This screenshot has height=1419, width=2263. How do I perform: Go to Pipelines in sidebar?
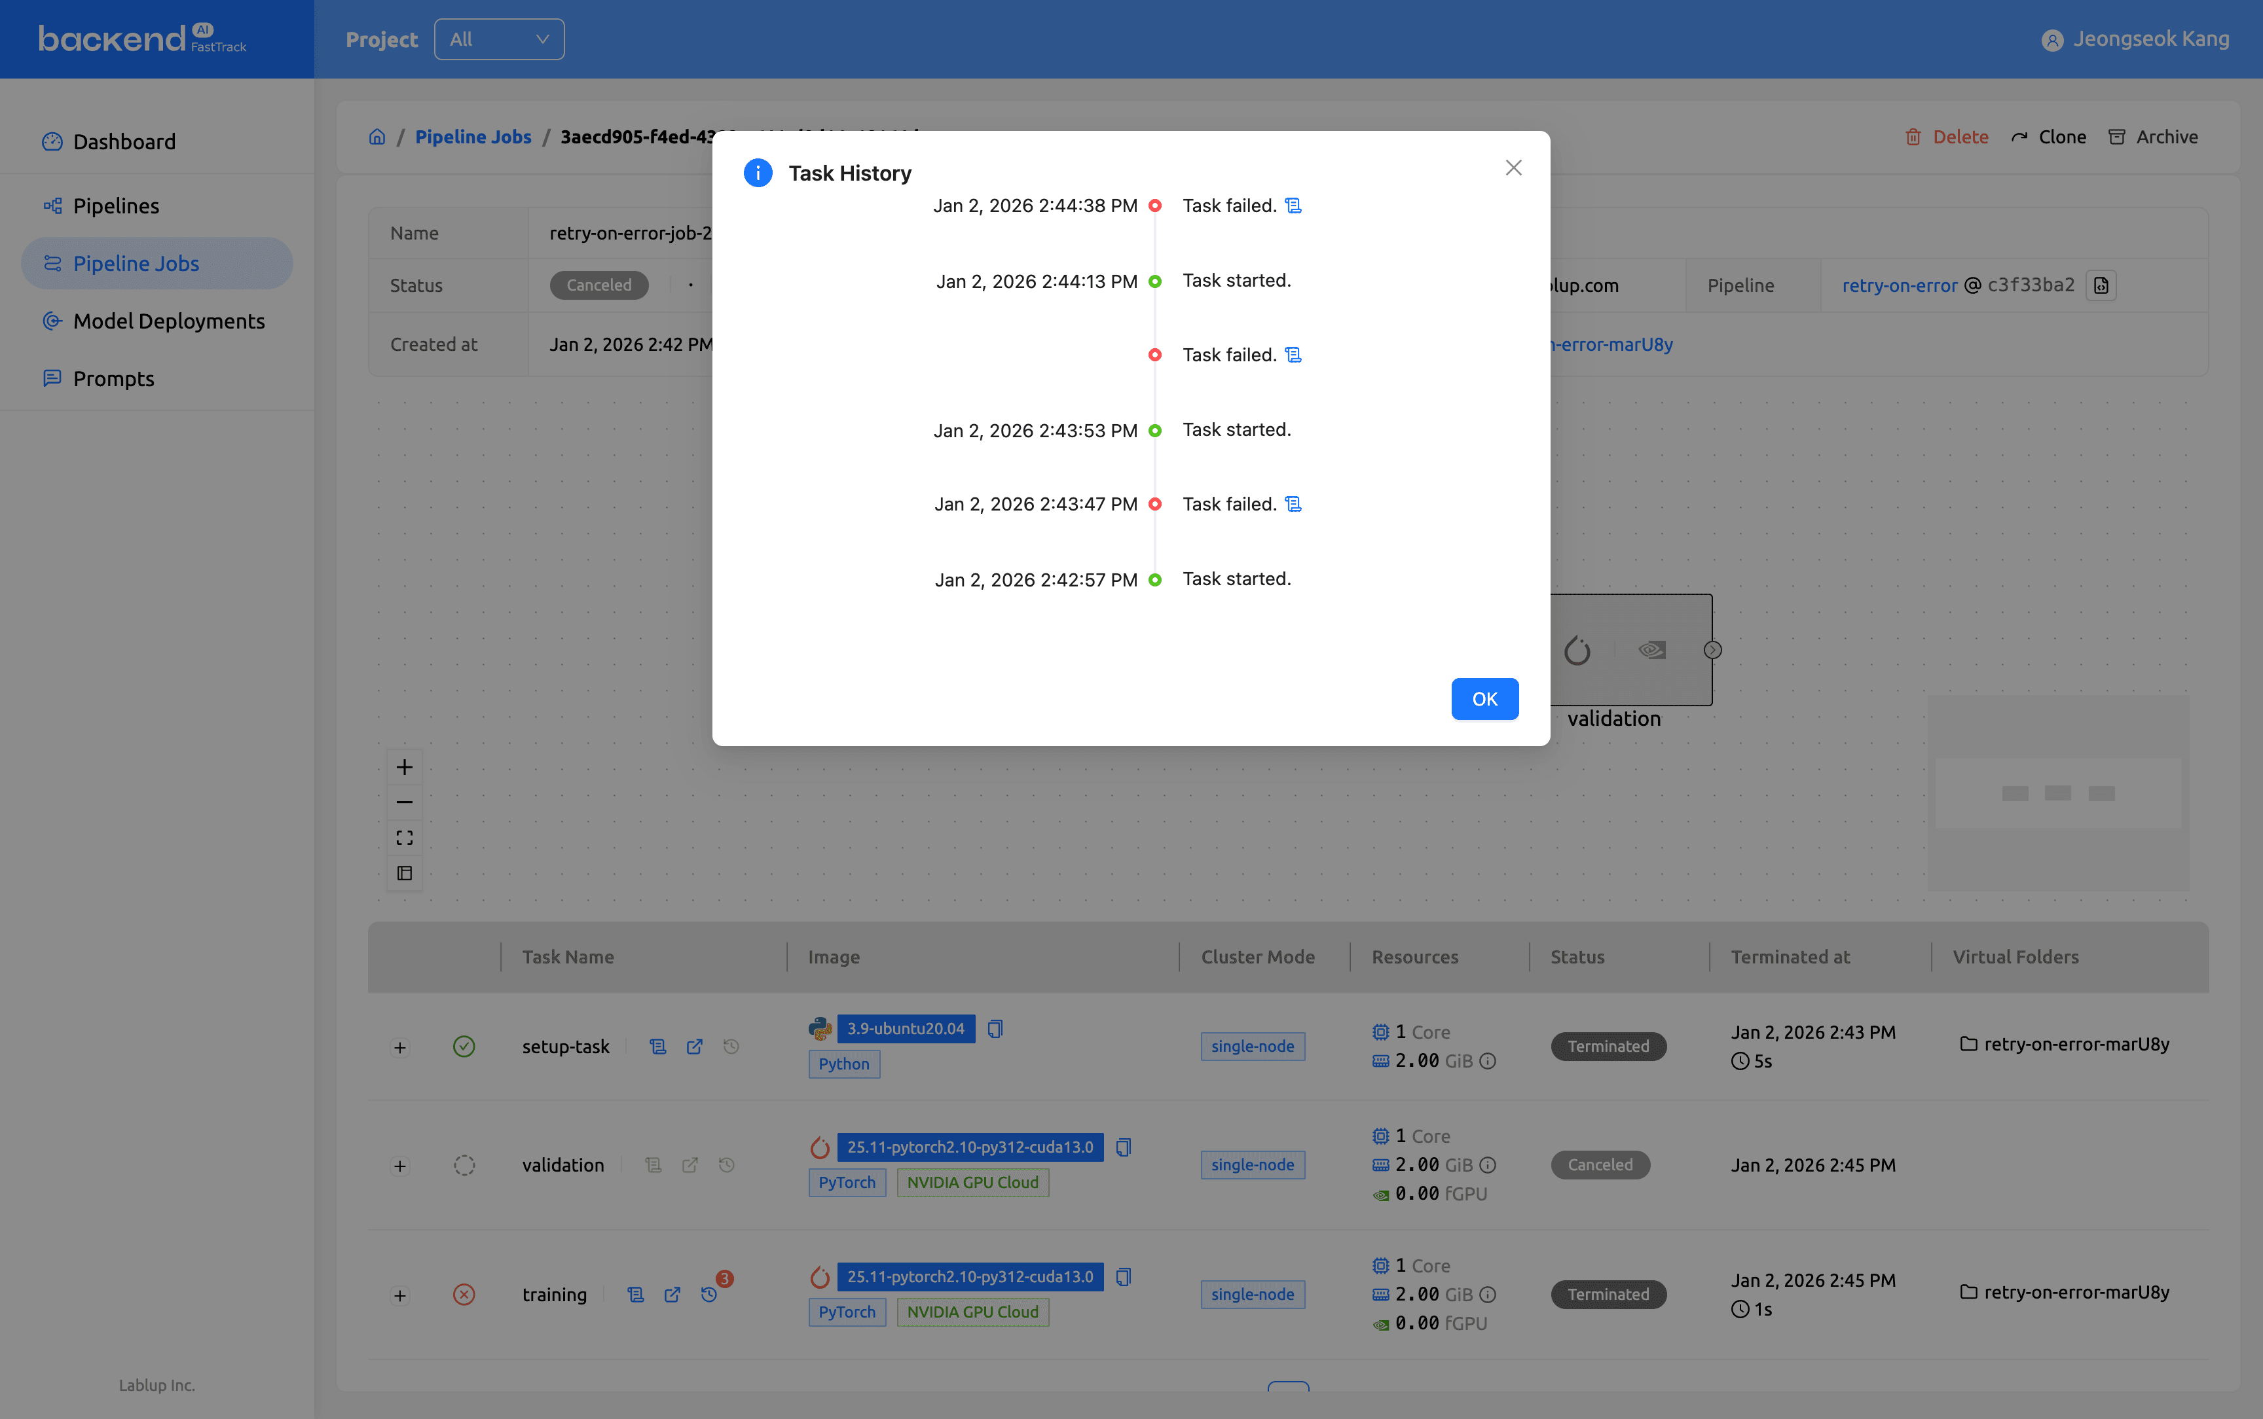[117, 206]
